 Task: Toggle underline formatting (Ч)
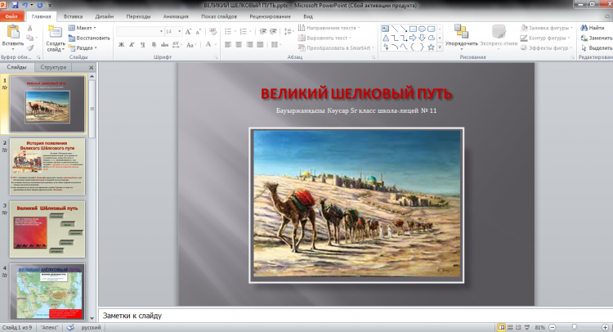(143, 45)
